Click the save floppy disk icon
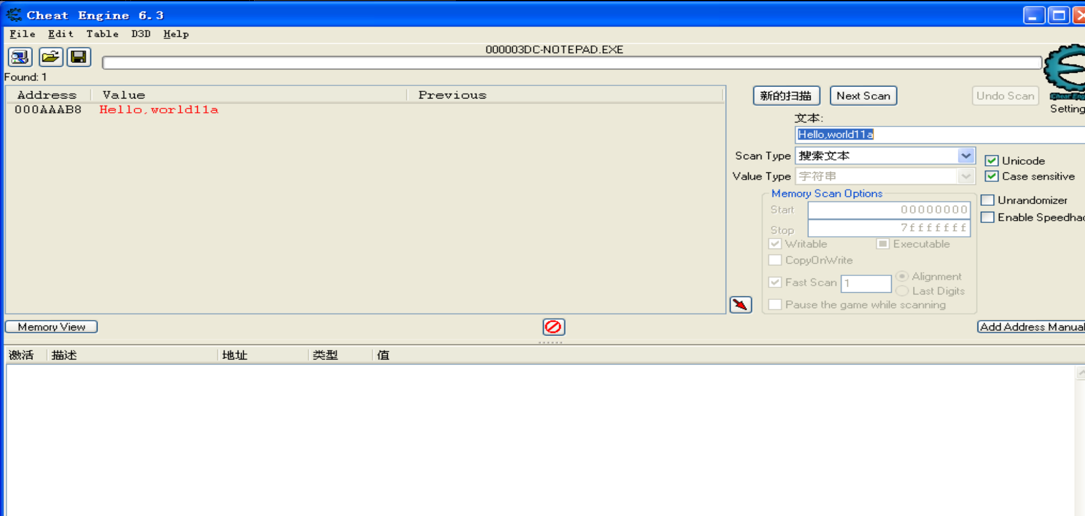 coord(79,57)
